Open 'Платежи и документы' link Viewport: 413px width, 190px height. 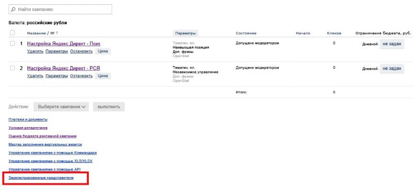[x=28, y=119]
